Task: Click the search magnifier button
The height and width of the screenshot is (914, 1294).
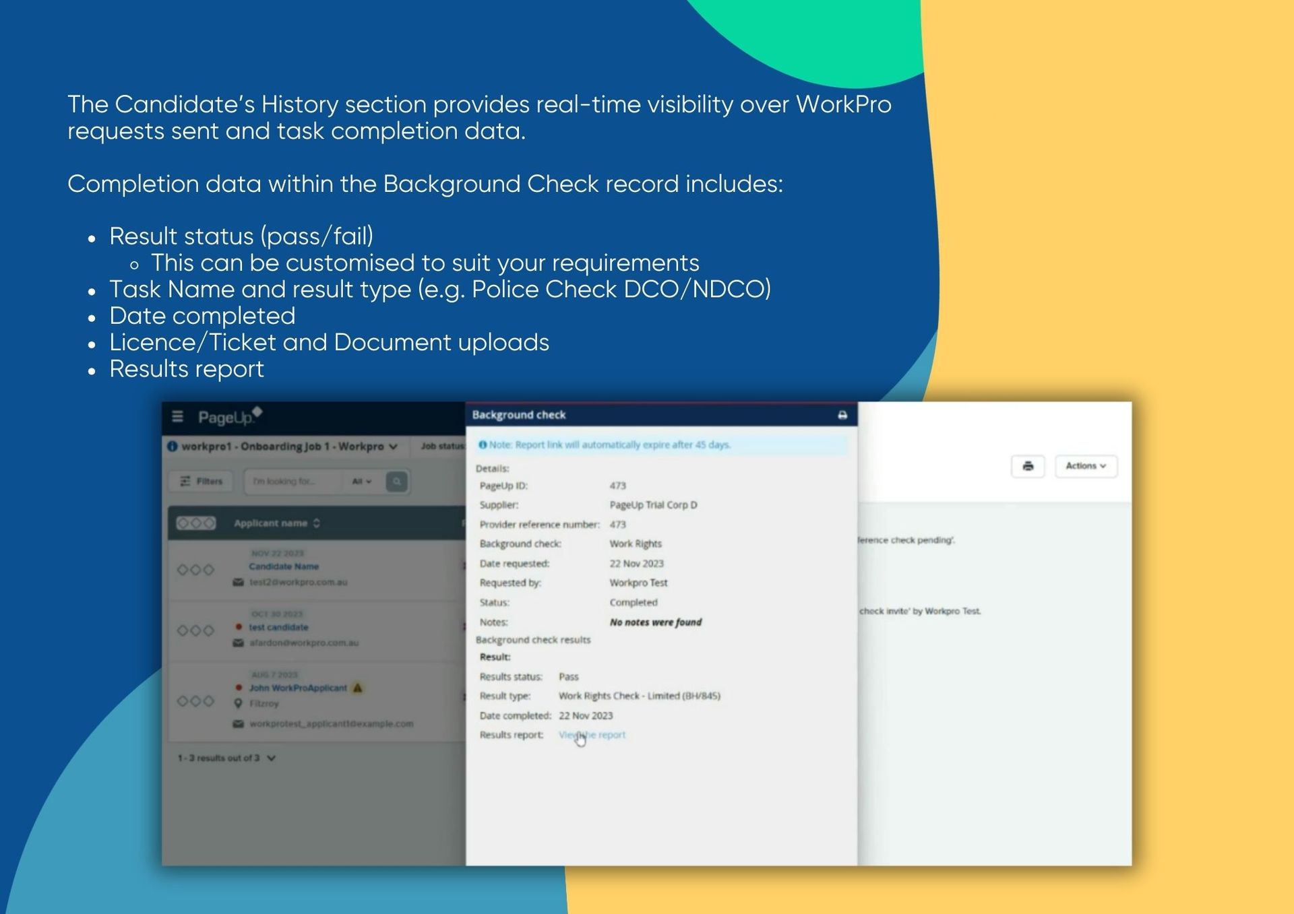Action: 396,482
